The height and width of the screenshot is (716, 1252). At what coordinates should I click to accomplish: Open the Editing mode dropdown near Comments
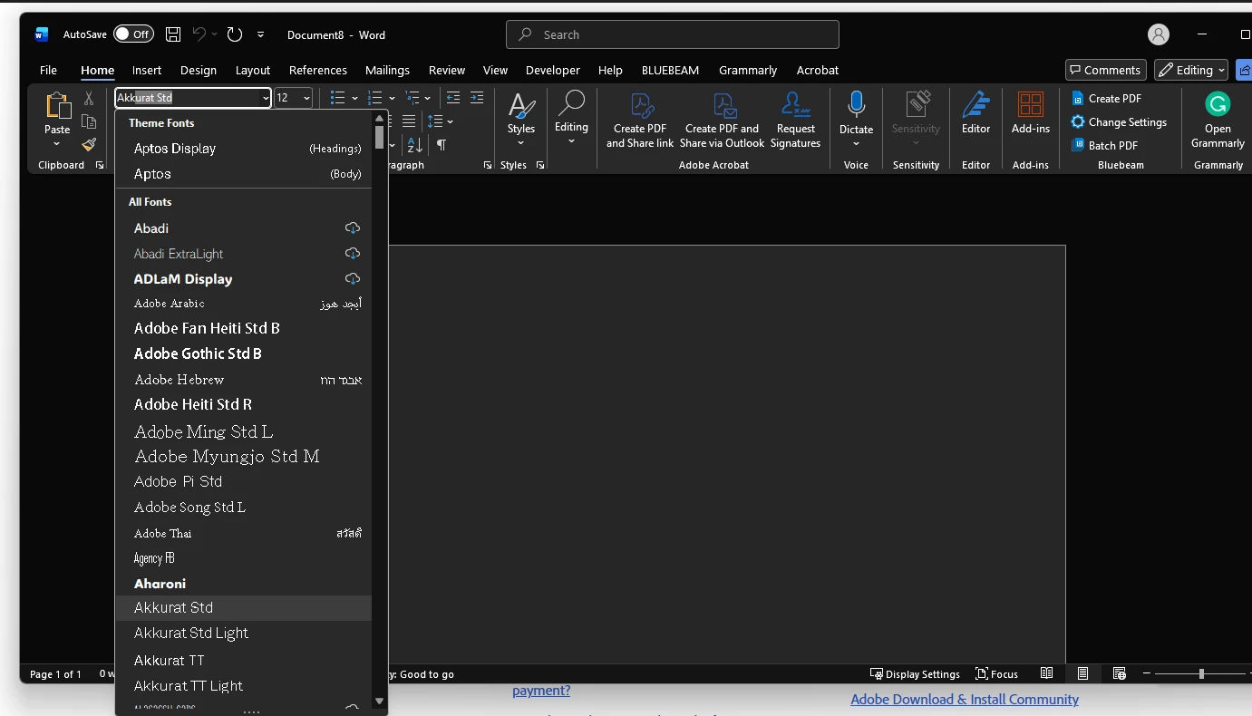pos(1191,70)
